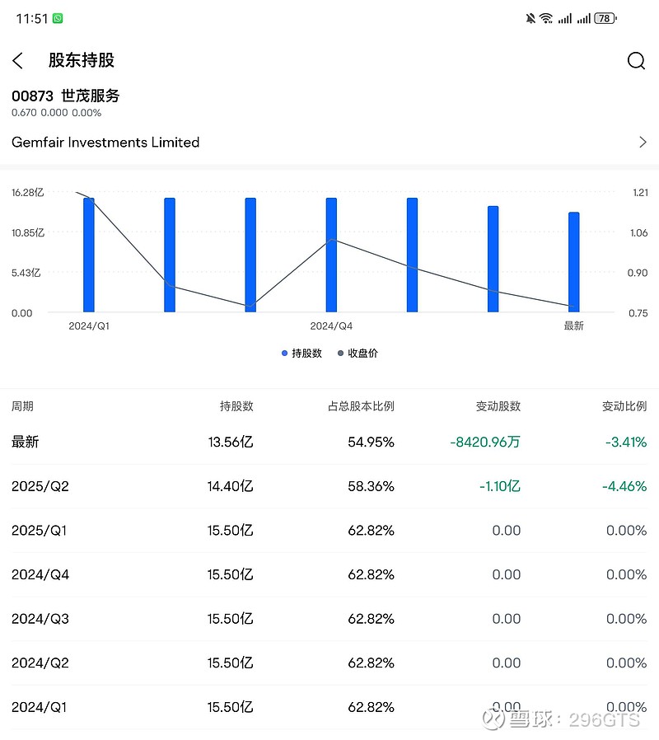
Task: Tap the 2024/Q4 chart bar
Action: coord(331,255)
